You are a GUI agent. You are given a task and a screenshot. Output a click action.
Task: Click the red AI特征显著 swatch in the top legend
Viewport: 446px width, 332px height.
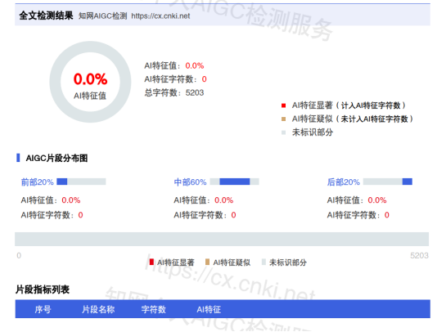point(283,105)
